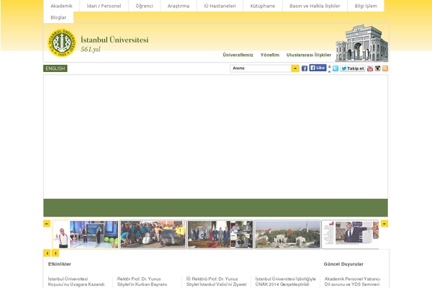
Task: Open İstanbul Üniversitesi Koşusu'nu Usagara Kazandı news
Action: [76, 282]
